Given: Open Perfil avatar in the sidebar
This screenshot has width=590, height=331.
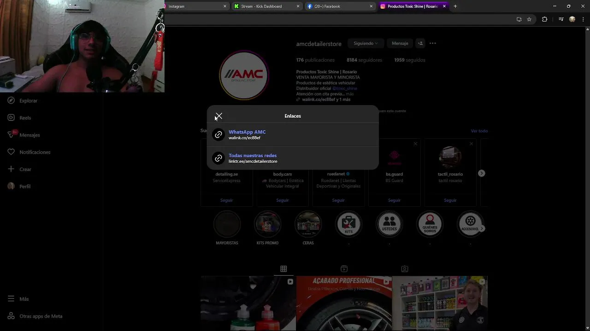Looking at the screenshot, I should click(x=11, y=186).
